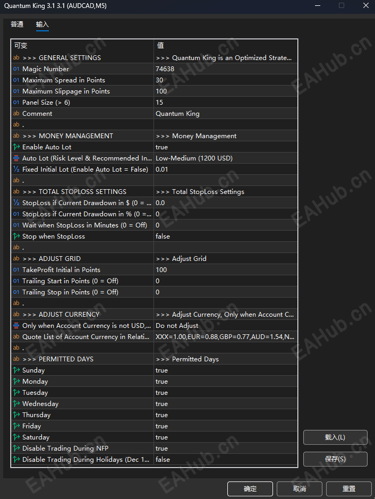This screenshot has height=499, width=375.
Task: Select the 可变 column header
Action: [x=82, y=46]
